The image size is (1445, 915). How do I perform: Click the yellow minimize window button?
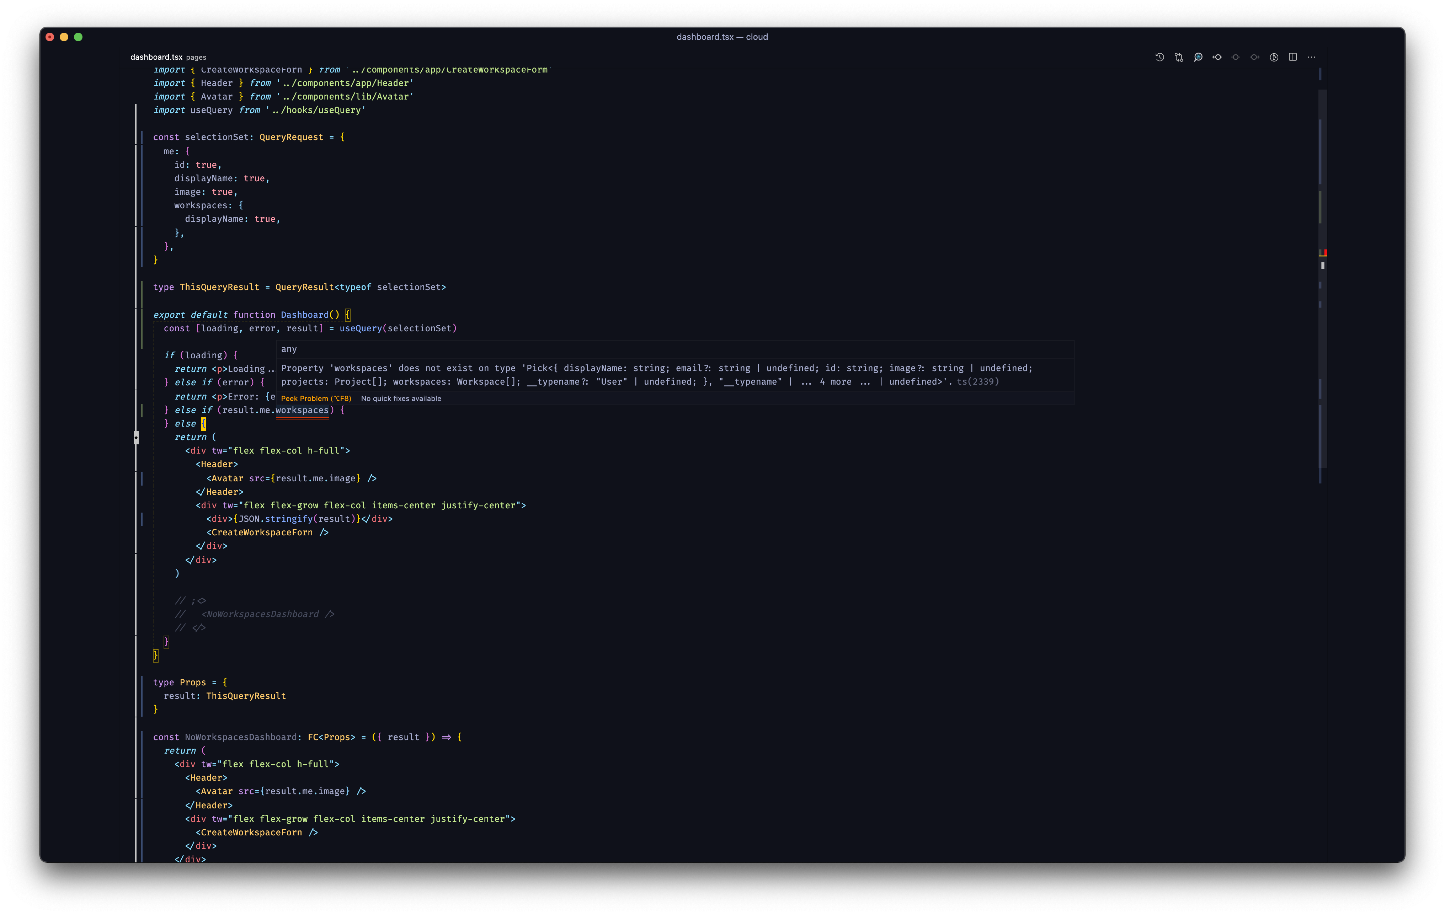coord(64,37)
